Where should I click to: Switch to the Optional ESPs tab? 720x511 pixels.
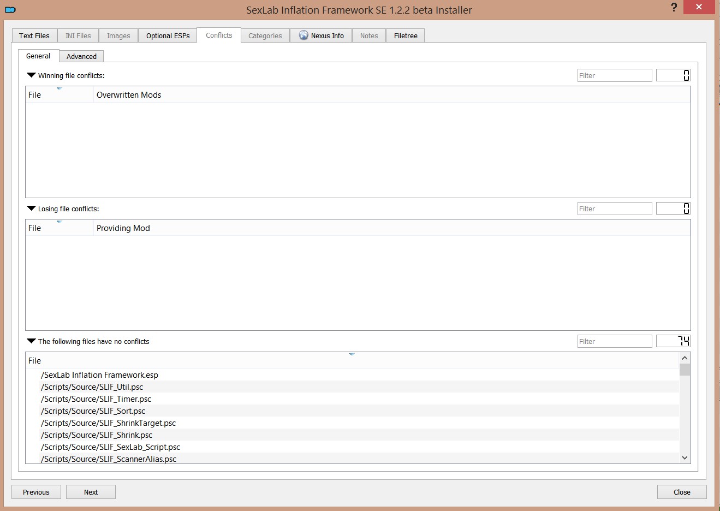pyautogui.click(x=167, y=35)
